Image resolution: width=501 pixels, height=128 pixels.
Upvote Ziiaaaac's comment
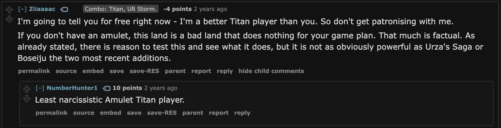click(x=9, y=10)
